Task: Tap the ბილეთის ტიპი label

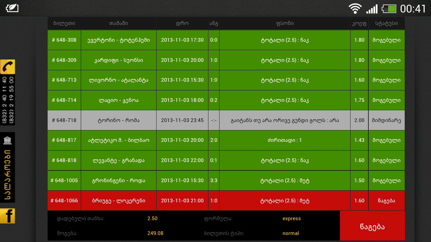Action: pyautogui.click(x=224, y=233)
